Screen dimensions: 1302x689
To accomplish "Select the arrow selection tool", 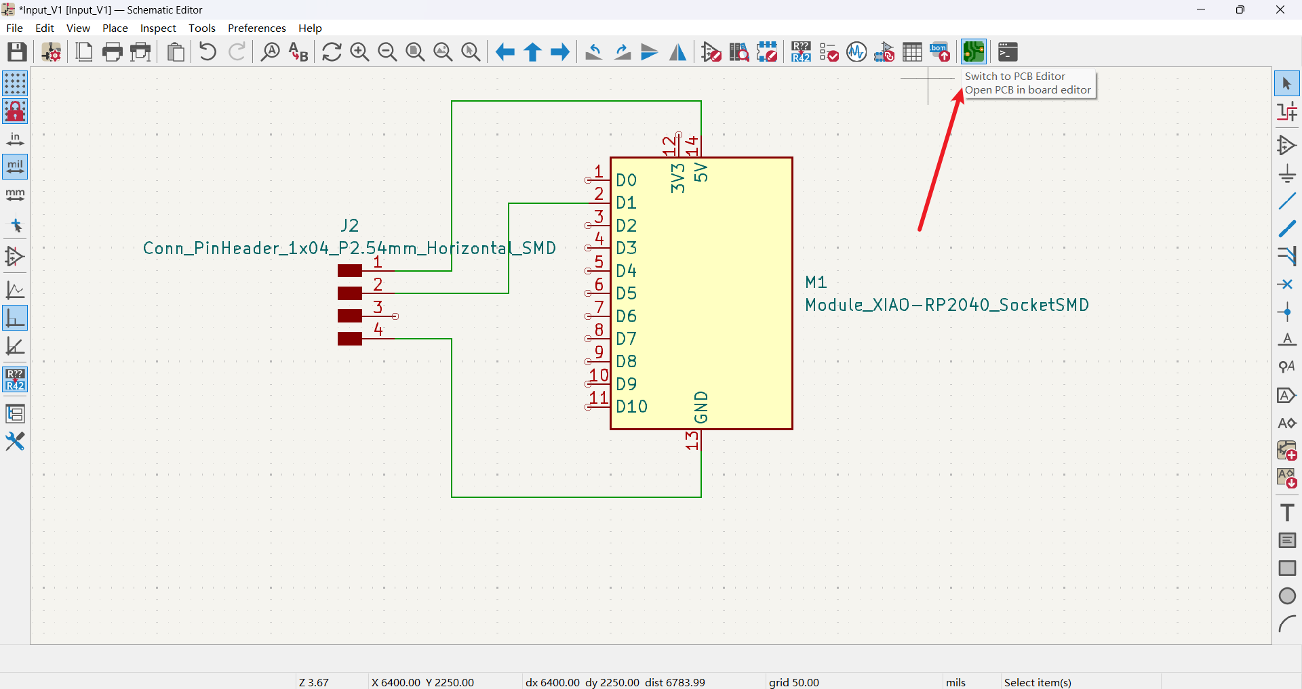I will (1286, 83).
